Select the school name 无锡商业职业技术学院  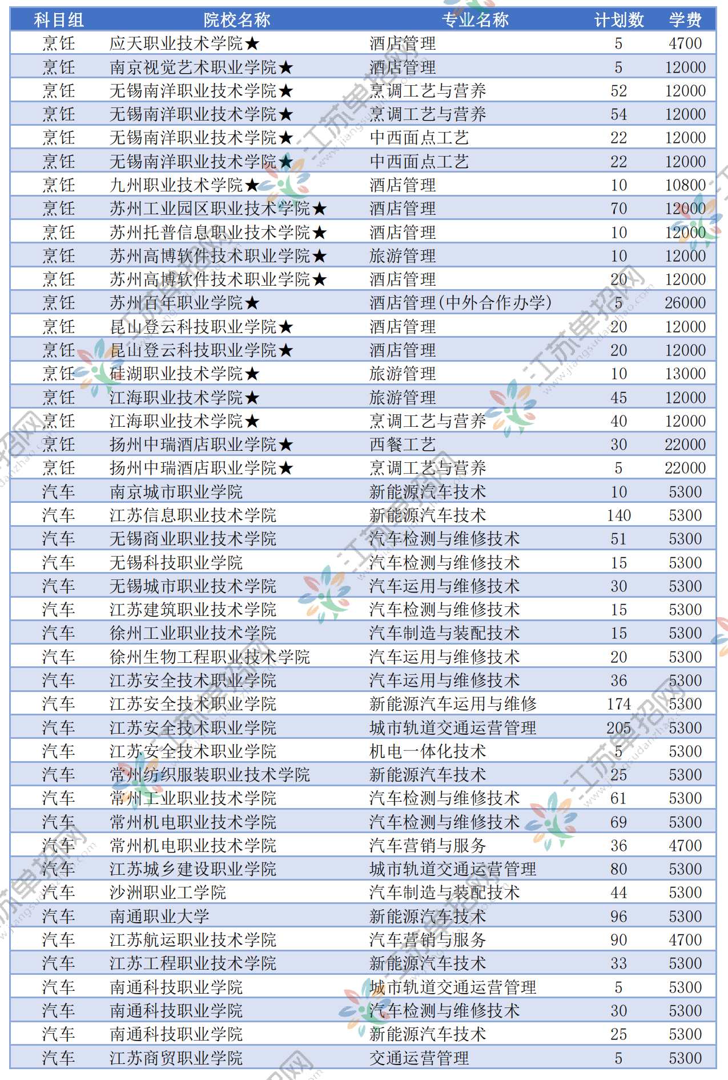point(193,539)
